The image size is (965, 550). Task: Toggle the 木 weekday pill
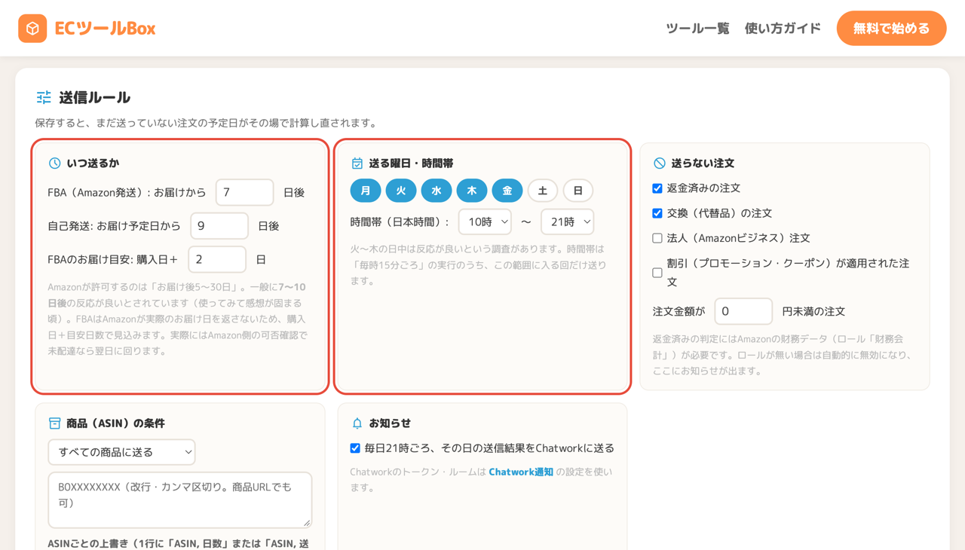pos(472,191)
